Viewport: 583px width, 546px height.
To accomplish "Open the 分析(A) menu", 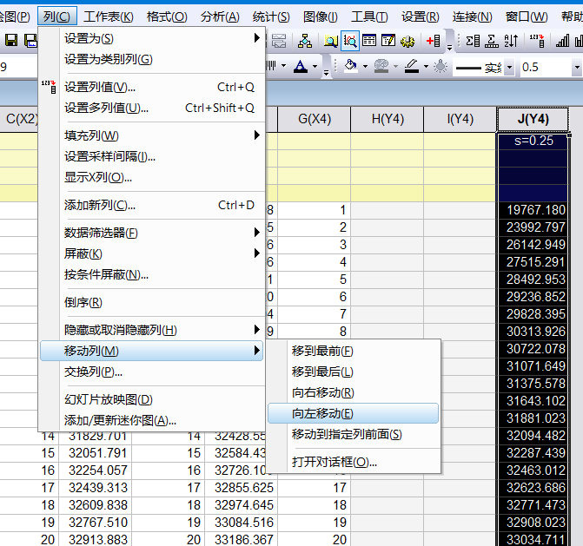I will coord(220,16).
